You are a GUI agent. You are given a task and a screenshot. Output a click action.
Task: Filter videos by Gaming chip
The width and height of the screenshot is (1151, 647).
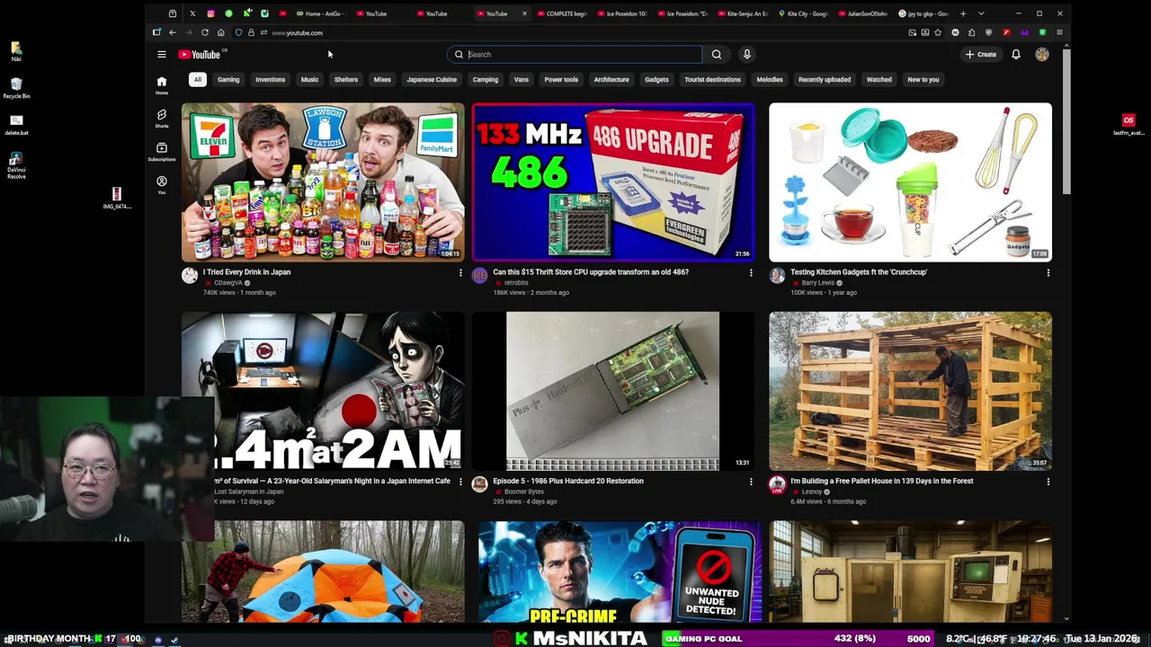tap(228, 79)
